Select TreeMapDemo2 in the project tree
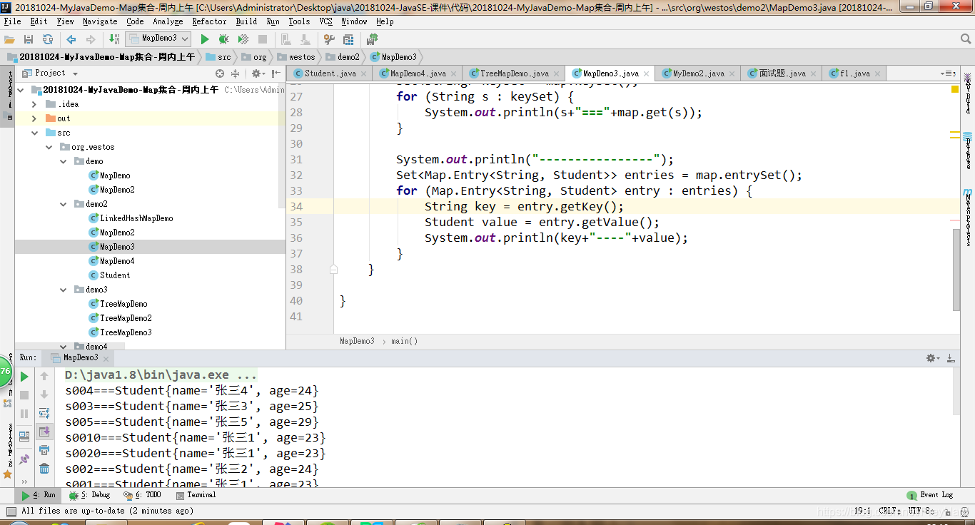The image size is (975, 525). click(x=126, y=318)
